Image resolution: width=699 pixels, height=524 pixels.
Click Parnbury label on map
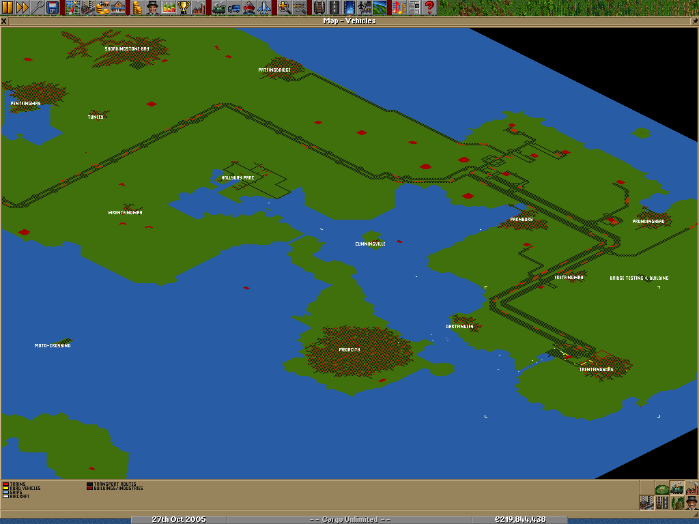[x=521, y=219]
